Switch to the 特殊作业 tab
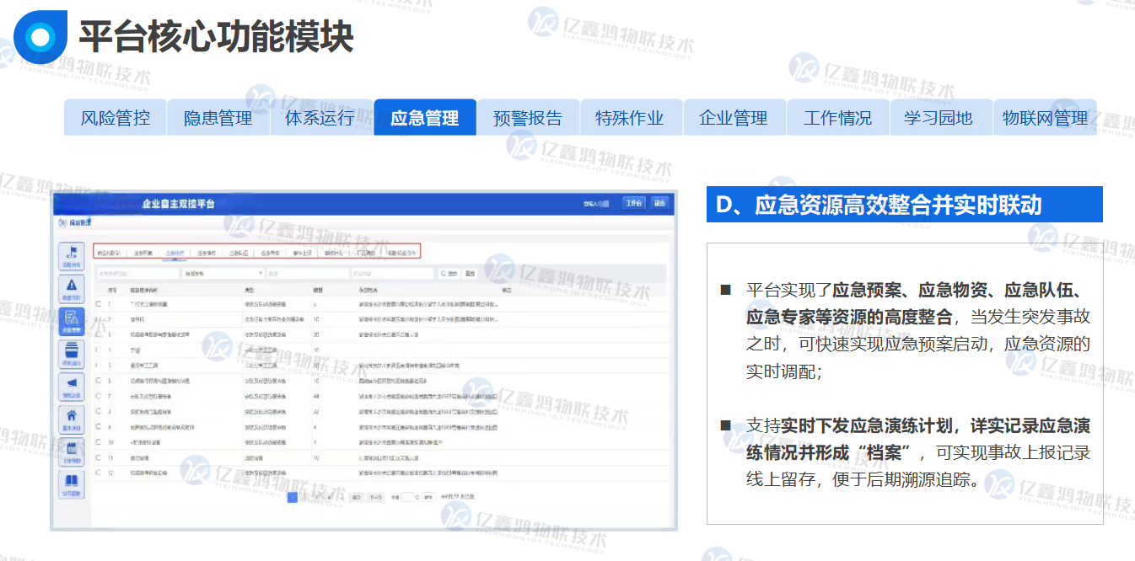This screenshot has width=1135, height=561. pos(630,118)
